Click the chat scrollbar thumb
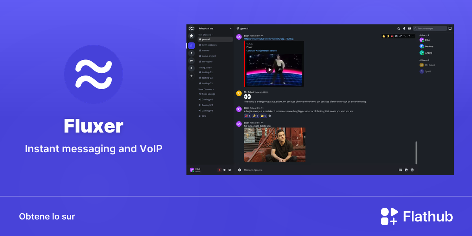This screenshot has width=472, height=236. [x=416, y=153]
